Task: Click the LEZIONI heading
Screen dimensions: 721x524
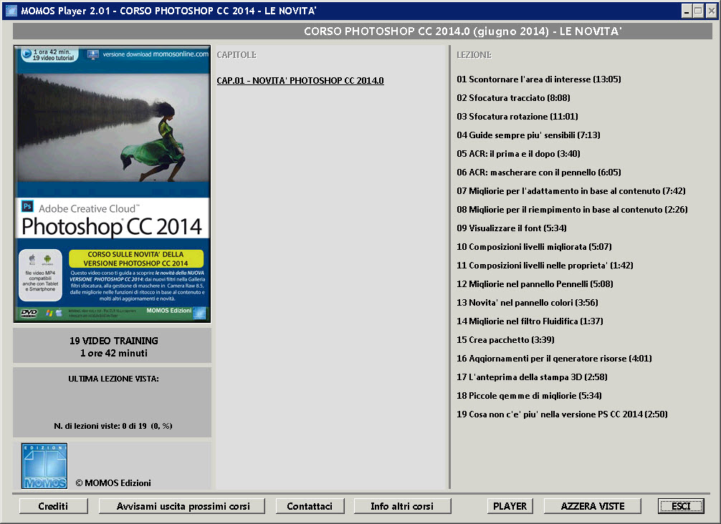Action: click(x=474, y=54)
